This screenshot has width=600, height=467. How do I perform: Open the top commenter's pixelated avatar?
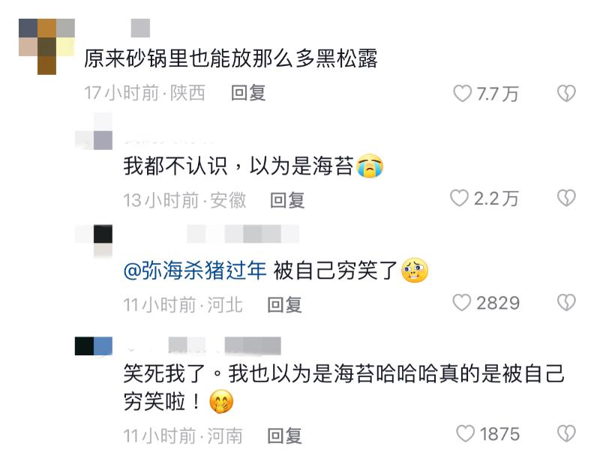(46, 46)
